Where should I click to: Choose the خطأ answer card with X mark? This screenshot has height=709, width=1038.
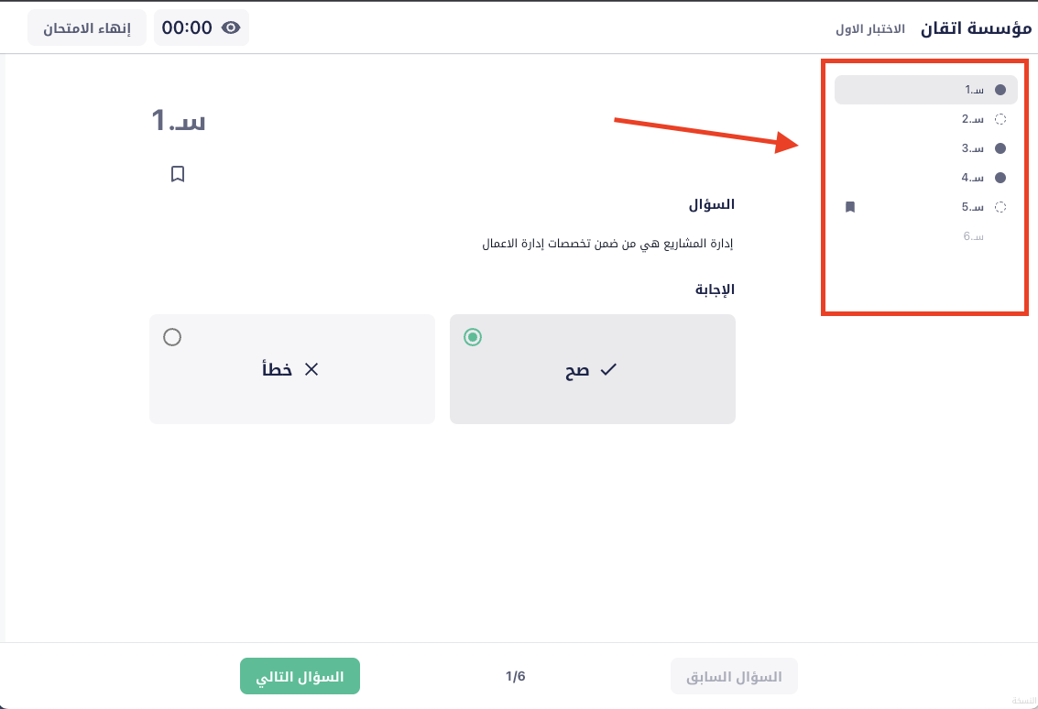coord(292,369)
